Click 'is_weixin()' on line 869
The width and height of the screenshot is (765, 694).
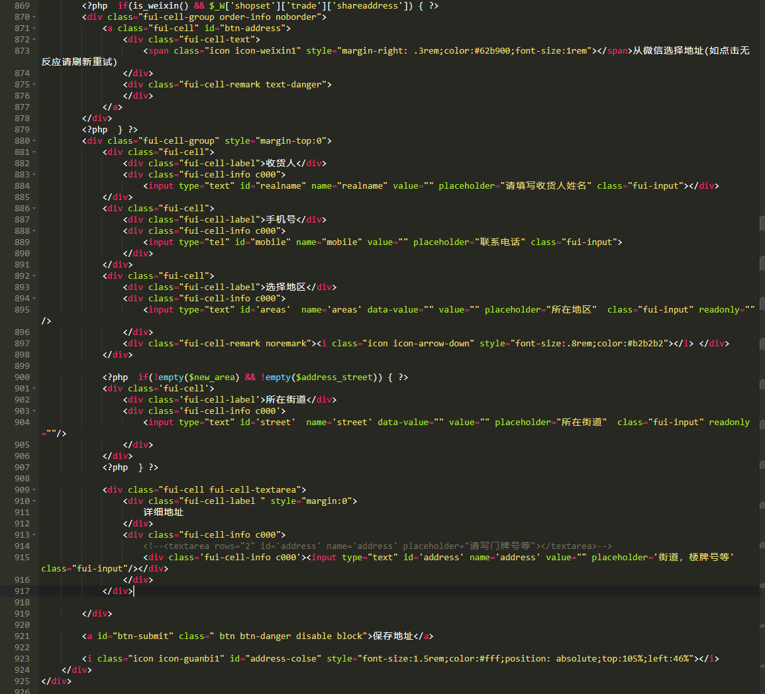(x=160, y=6)
